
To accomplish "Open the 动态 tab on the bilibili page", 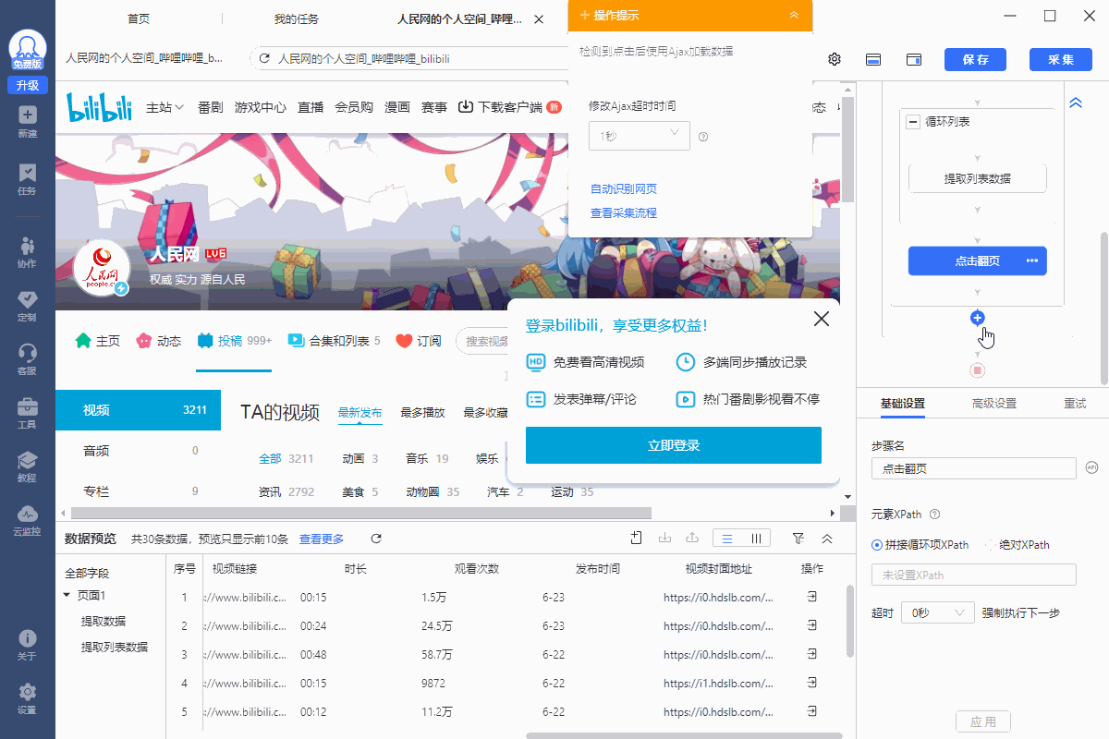I will (159, 341).
